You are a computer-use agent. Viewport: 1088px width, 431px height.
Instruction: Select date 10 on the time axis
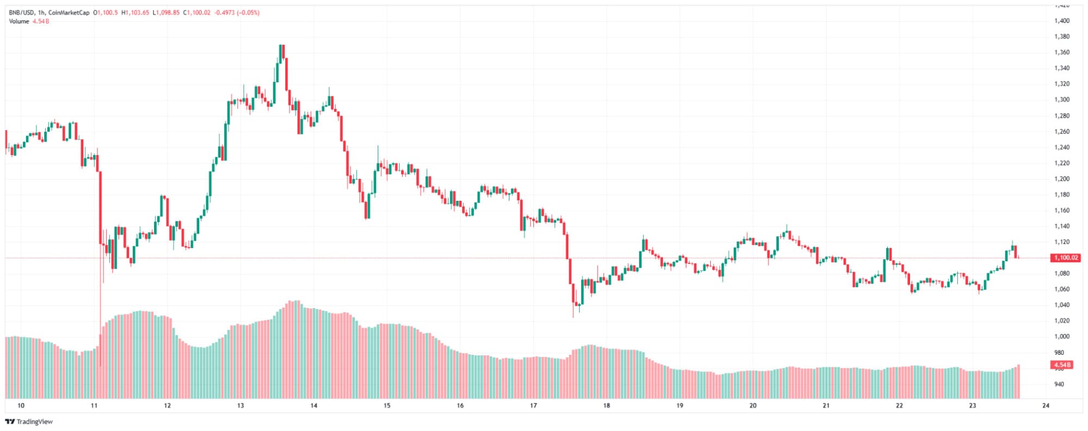point(21,405)
